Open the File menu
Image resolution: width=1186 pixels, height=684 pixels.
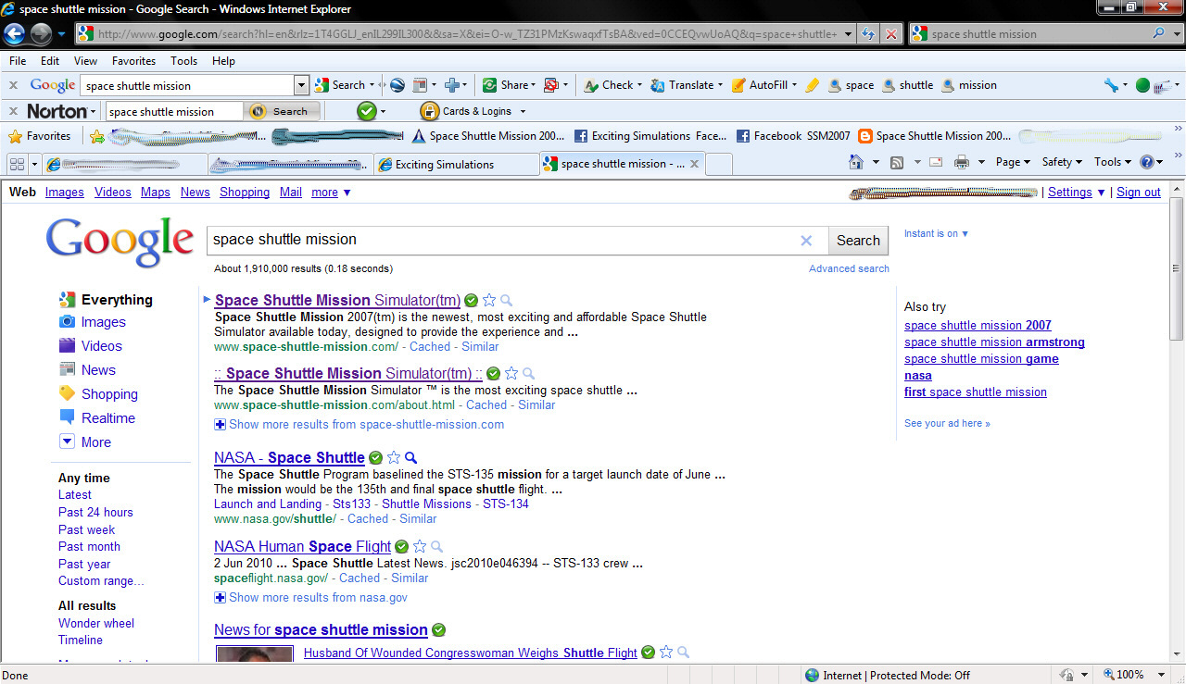point(18,61)
